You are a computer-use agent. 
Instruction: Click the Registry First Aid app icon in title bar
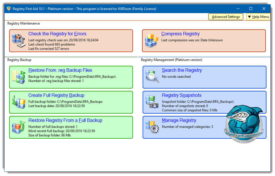(9, 9)
